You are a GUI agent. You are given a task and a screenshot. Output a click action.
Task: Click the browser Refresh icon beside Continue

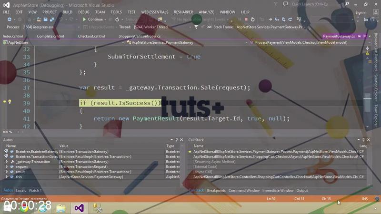coord(117,19)
